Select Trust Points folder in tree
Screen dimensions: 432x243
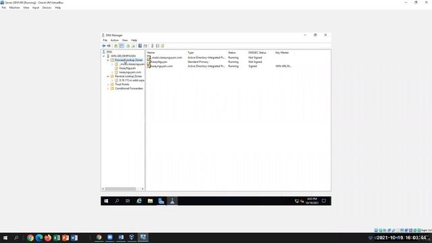coord(122,84)
